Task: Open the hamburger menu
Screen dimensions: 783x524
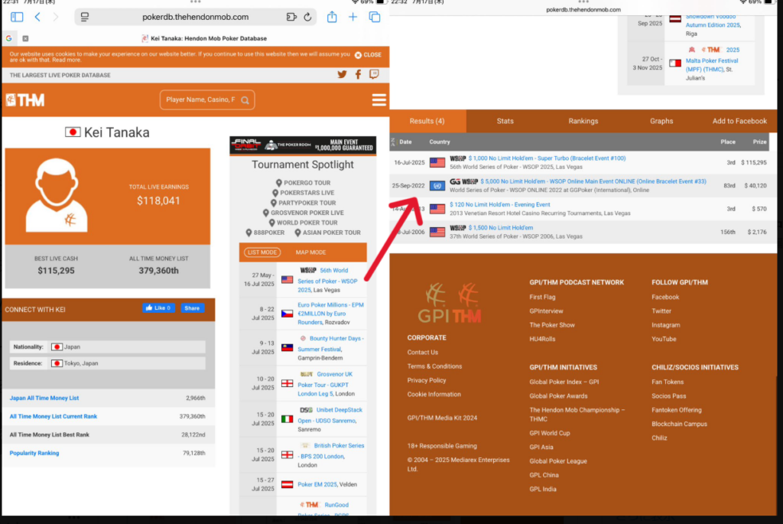Action: click(379, 100)
